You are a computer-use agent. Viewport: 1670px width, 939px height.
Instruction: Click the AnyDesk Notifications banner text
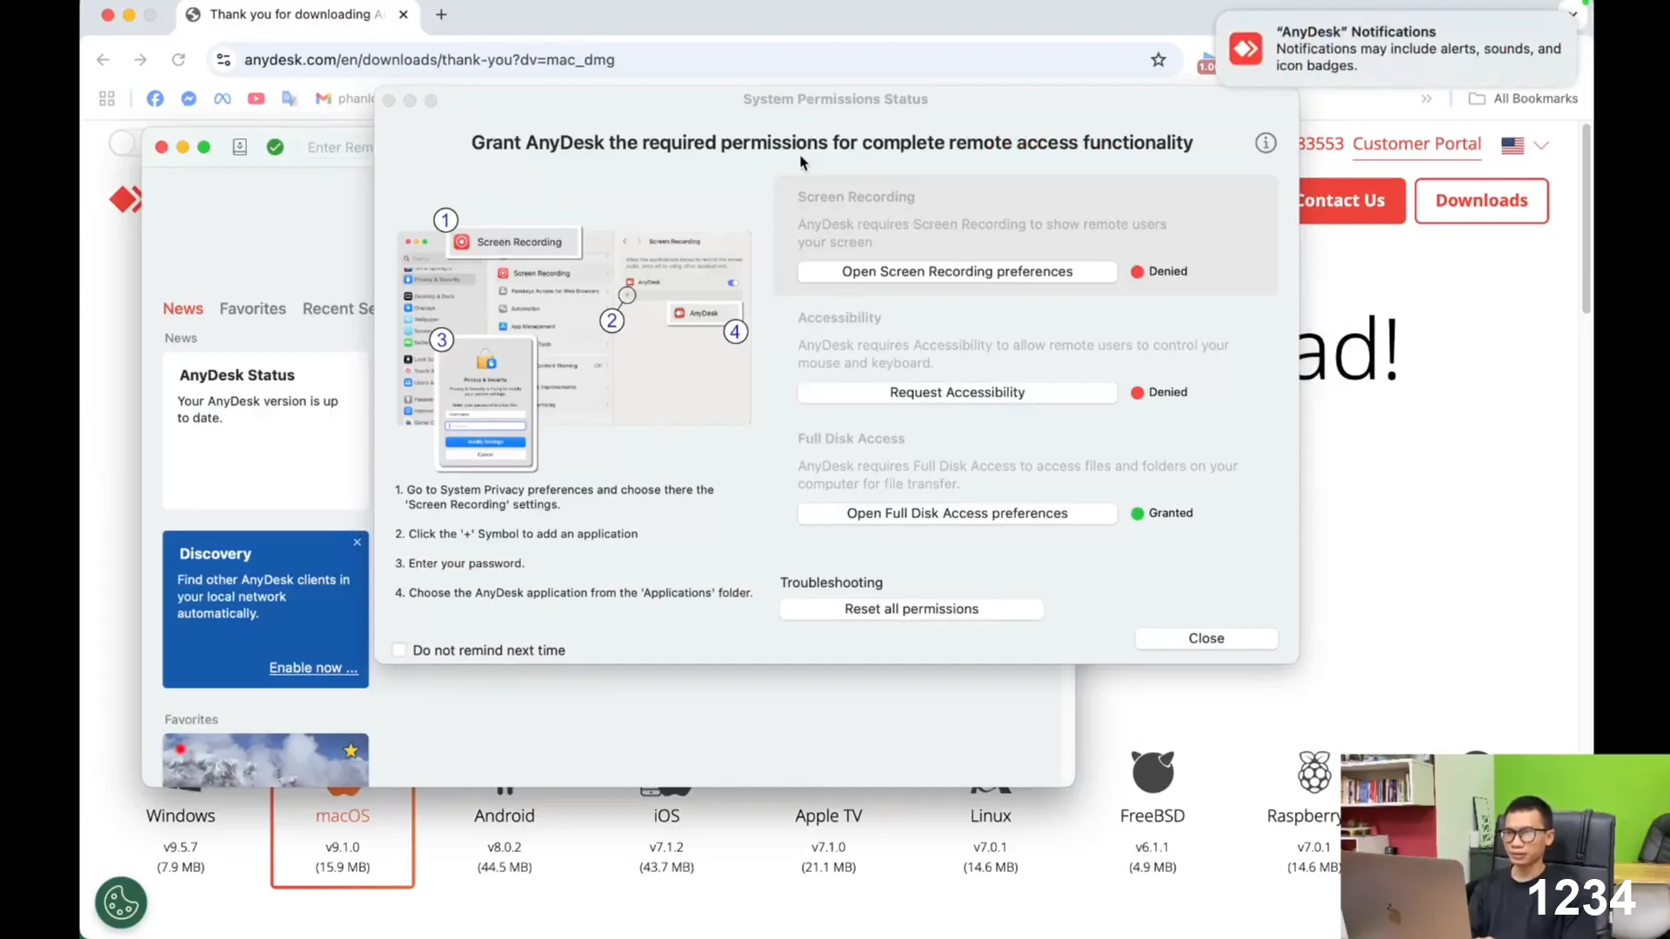[1419, 49]
